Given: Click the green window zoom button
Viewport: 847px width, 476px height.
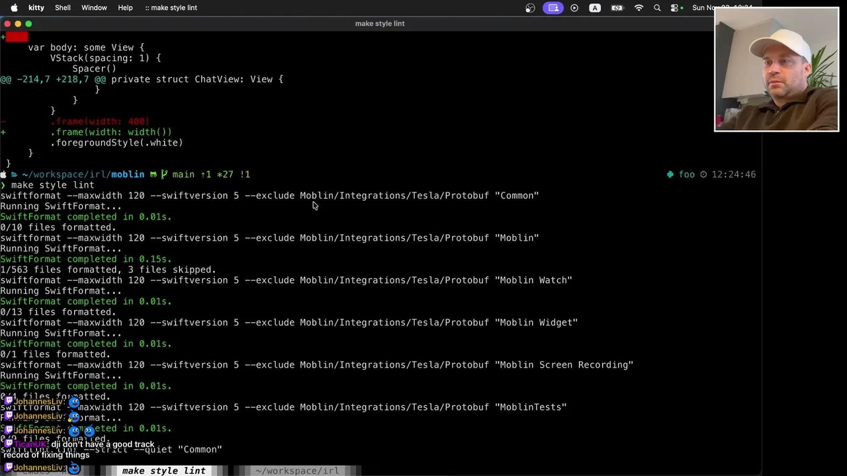Looking at the screenshot, I should click(x=28, y=24).
